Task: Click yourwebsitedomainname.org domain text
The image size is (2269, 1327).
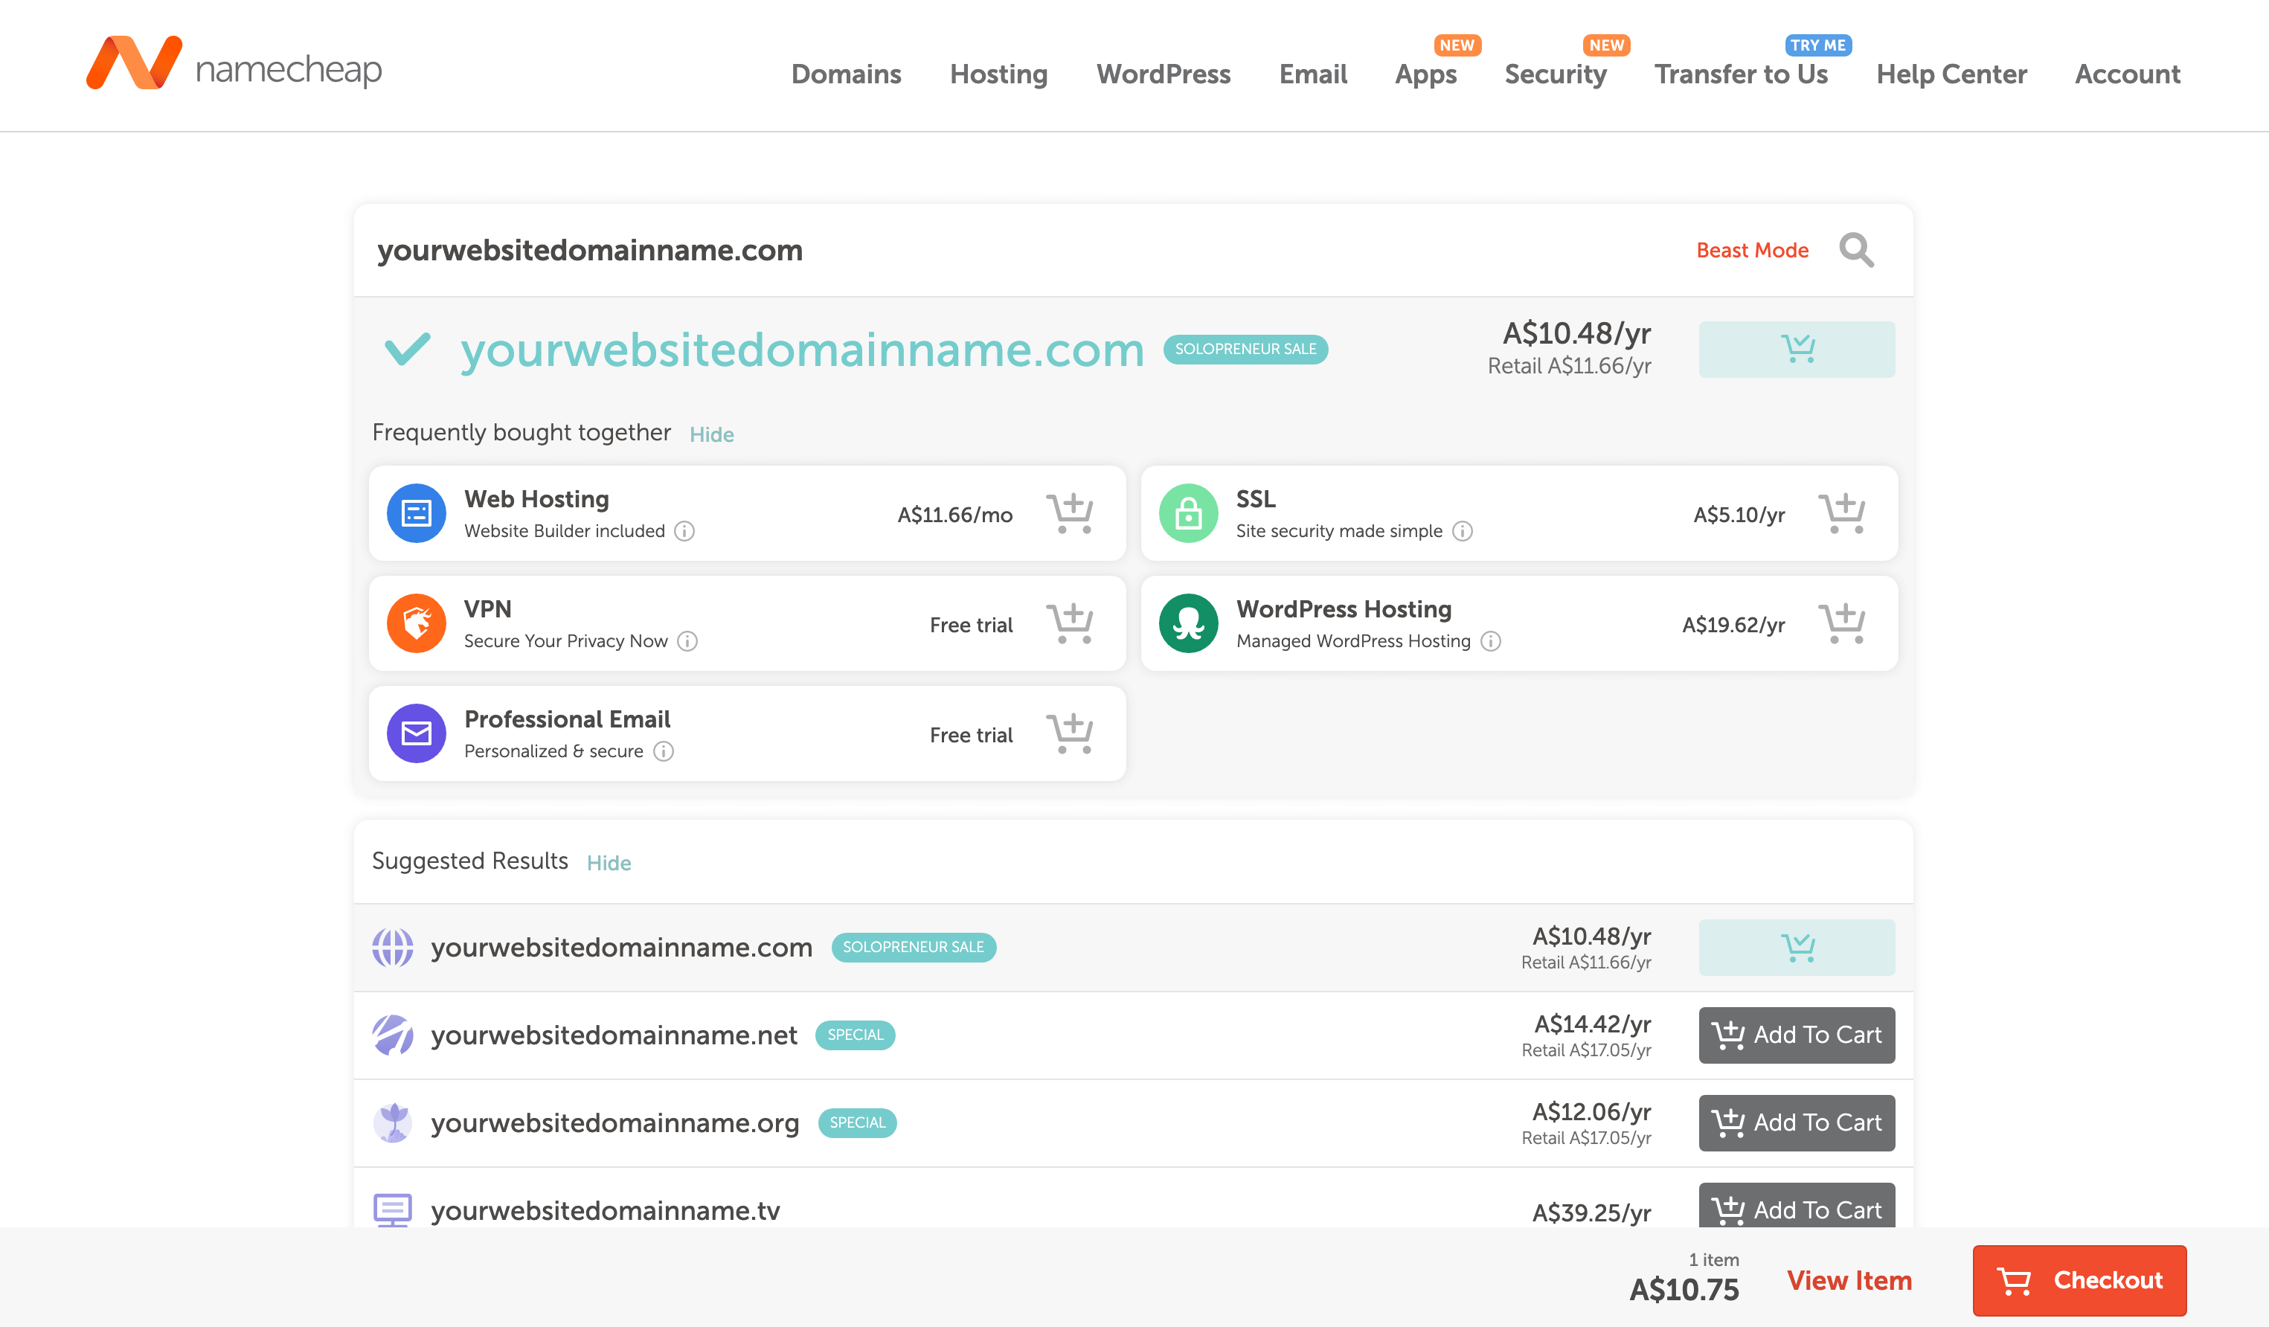Action: (615, 1123)
